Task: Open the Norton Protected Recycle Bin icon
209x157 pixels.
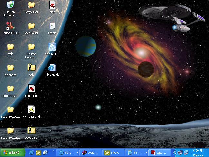Action: click(x=10, y=5)
